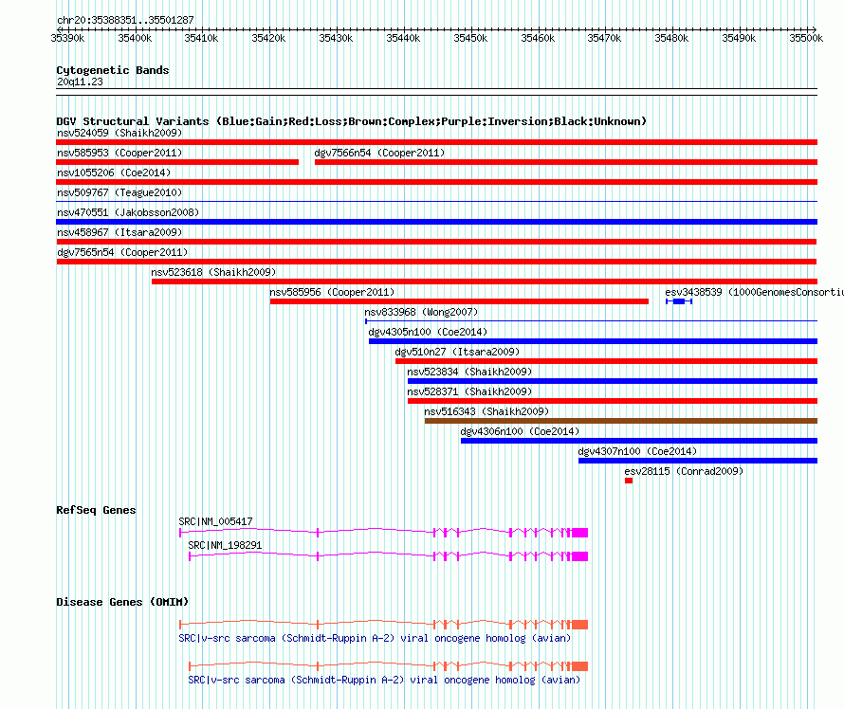Image resolution: width=844 pixels, height=709 pixels.
Task: Click the SRC|NM_005417 RefSeq gene model
Action: (383, 533)
